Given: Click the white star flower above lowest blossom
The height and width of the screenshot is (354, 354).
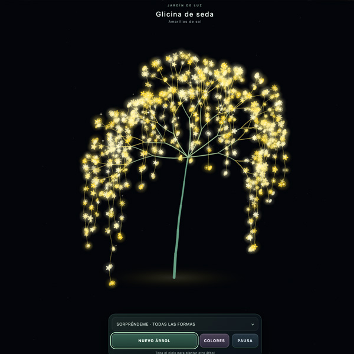Looking at the screenshot, I should [x=109, y=267].
